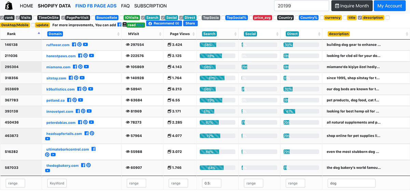Image resolution: width=410 pixels, height=193 pixels.
Task: Open miamano.com Facebook icon
Action: 75,67
